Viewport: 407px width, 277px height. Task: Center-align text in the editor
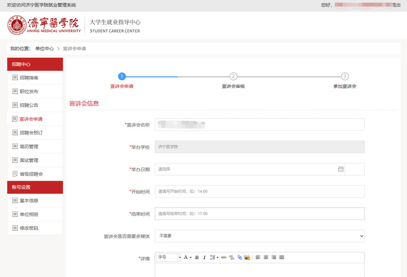point(266,258)
